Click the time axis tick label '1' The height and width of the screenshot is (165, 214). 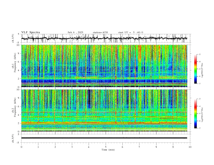coord(38,147)
